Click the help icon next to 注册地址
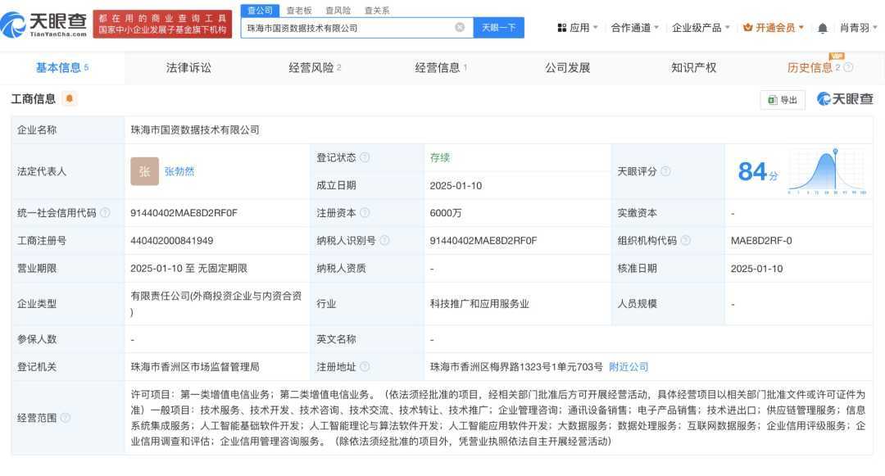 click(x=365, y=367)
